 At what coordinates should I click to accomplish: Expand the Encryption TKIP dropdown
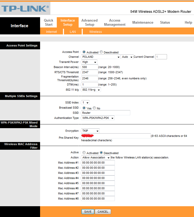pos(90,131)
